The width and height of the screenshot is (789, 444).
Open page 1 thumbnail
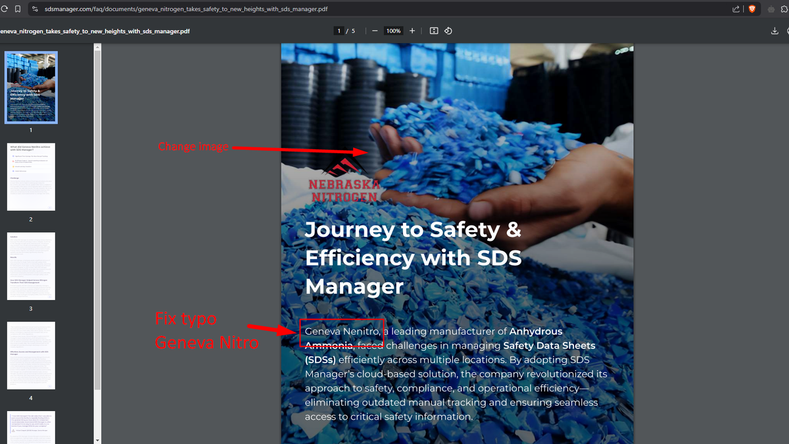pyautogui.click(x=31, y=87)
